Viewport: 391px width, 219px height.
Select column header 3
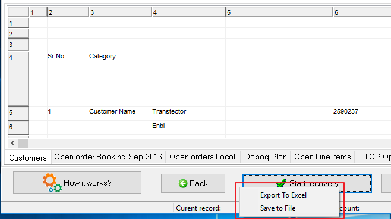point(120,12)
